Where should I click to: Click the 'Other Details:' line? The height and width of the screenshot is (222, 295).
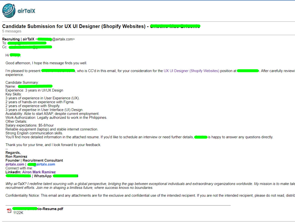point(16,121)
